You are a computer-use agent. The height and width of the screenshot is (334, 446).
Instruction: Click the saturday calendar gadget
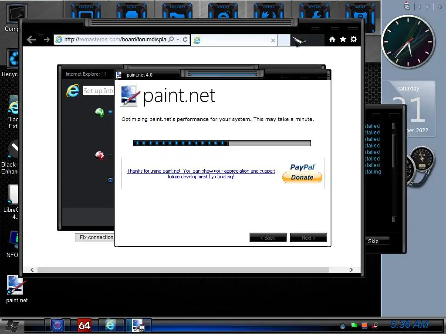click(409, 109)
